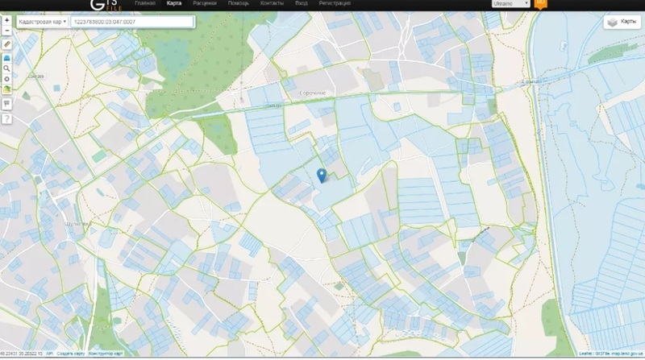Viewport: 645px width, 360px height.
Task: Click the cadastral number search field
Action: [131, 22]
